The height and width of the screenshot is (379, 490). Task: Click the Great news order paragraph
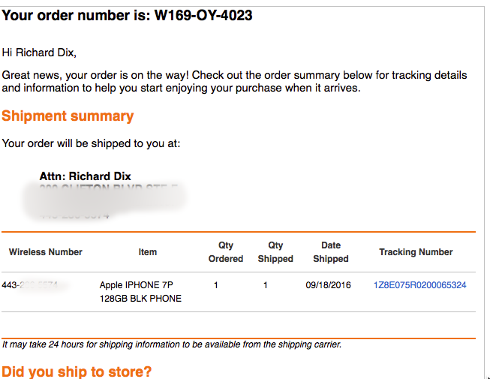click(234, 82)
